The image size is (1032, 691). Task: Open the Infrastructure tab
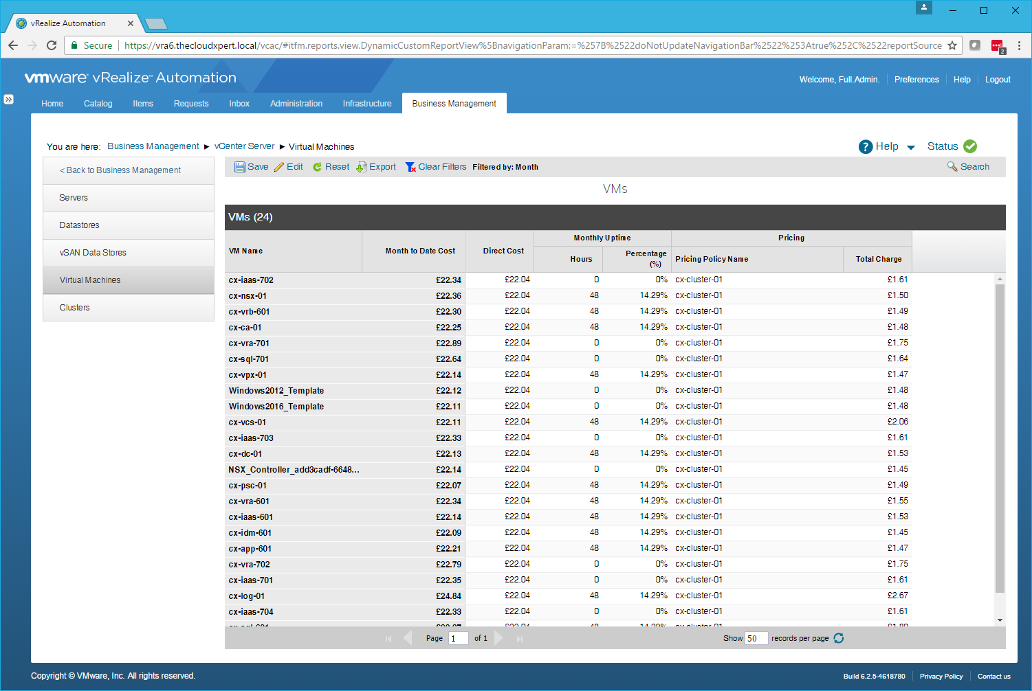(367, 104)
